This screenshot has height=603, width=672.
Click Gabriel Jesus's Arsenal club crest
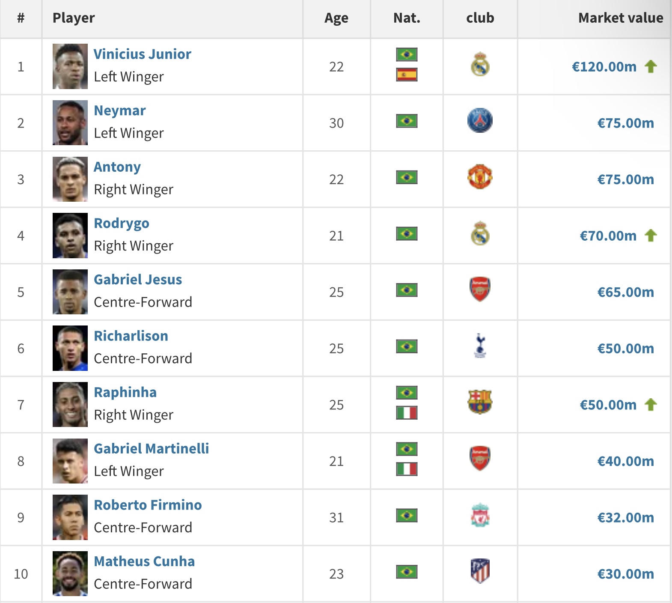coord(480,290)
